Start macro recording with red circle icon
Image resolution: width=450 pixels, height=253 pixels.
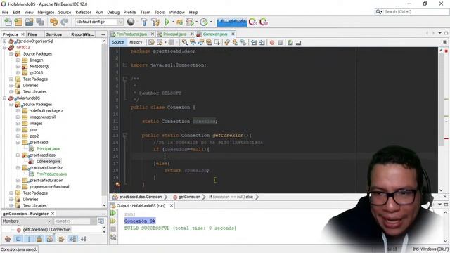click(272, 42)
